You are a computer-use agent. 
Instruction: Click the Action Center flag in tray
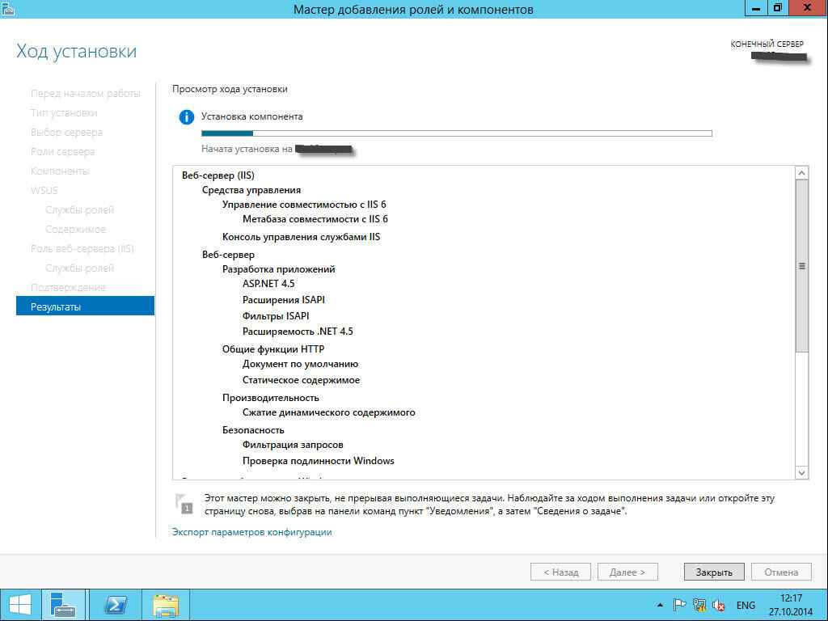pyautogui.click(x=679, y=605)
